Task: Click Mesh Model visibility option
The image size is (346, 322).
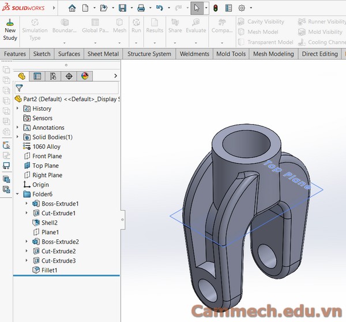Action: (x=258, y=32)
